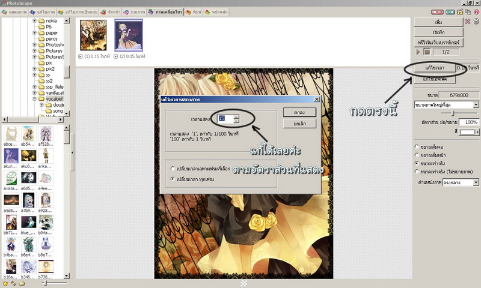This screenshot has height=288, width=481.
Task: Select ขนาดเท่าจริง radio option
Action: coord(417,163)
